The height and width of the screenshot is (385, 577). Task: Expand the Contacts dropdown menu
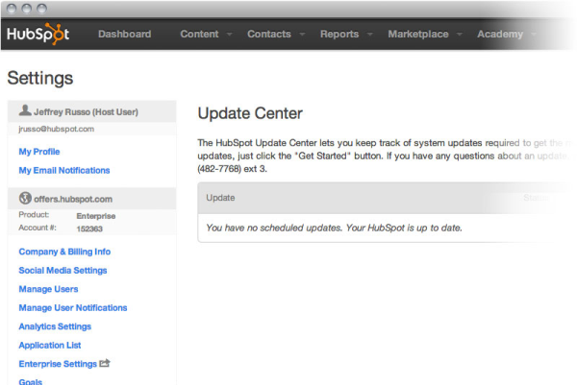pos(276,35)
